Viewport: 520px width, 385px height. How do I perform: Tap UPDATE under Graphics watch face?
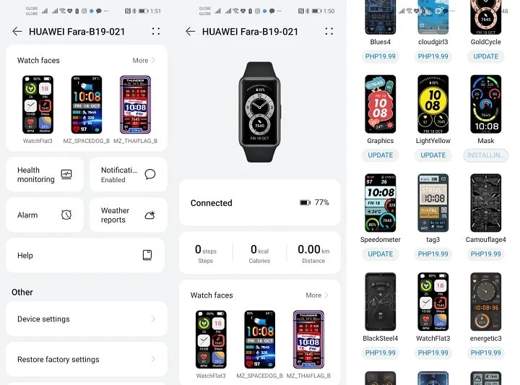tap(381, 155)
